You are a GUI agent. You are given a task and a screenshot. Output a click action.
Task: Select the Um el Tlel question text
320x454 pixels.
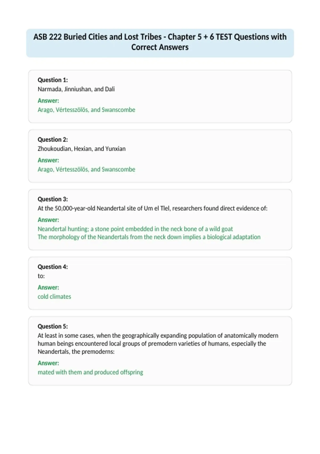[153, 208]
